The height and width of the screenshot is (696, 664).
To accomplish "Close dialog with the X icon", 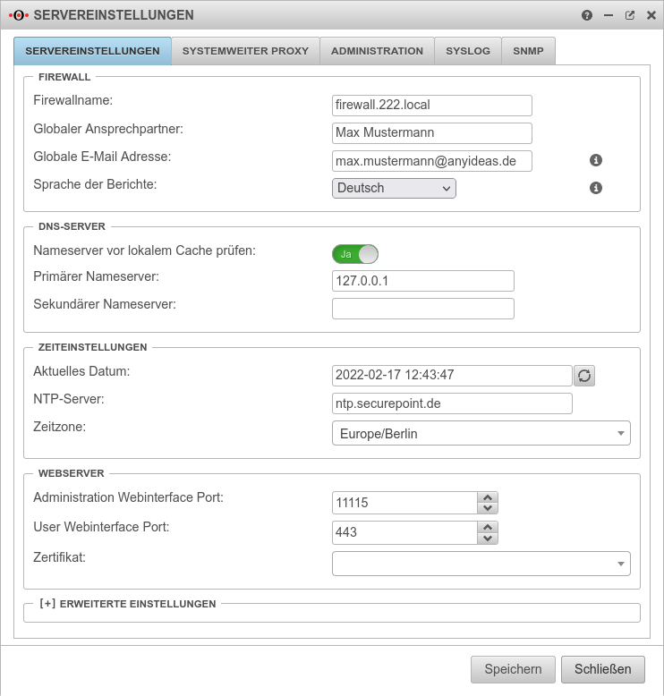I will [x=651, y=15].
